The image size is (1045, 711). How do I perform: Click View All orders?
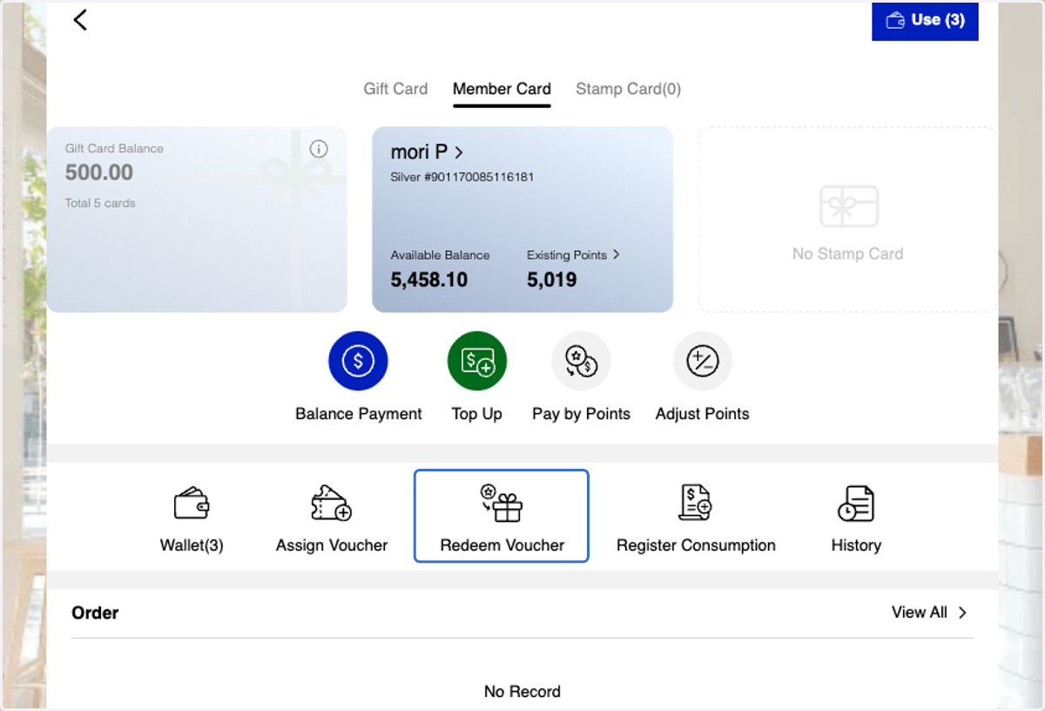pyautogui.click(x=929, y=613)
